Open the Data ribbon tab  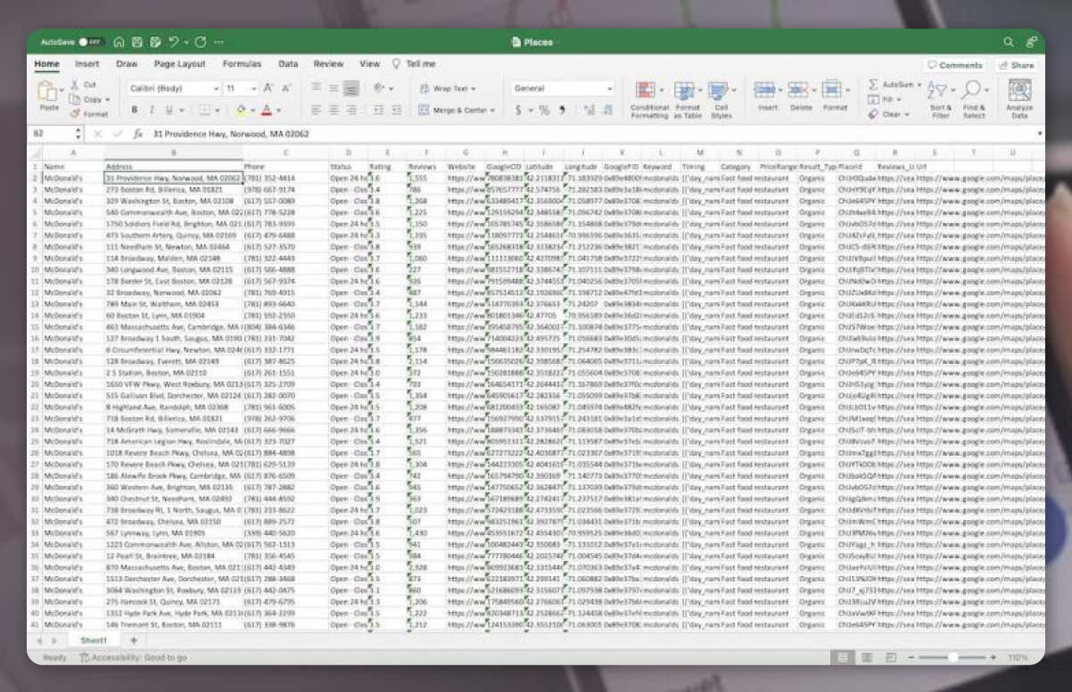[288, 64]
